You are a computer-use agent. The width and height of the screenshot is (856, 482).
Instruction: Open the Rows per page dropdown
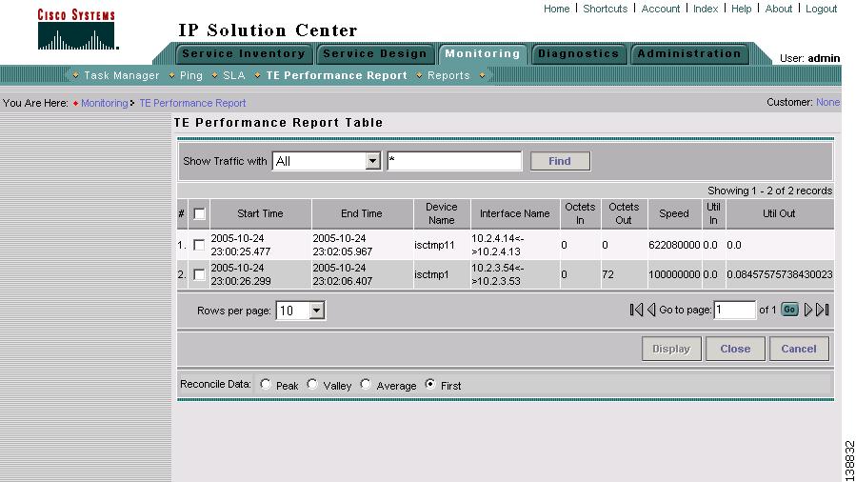coord(300,311)
